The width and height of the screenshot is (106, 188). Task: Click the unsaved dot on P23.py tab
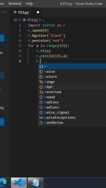(x=38, y=12)
